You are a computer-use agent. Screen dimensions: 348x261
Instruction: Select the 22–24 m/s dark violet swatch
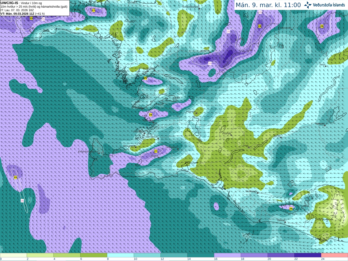(308, 255)
